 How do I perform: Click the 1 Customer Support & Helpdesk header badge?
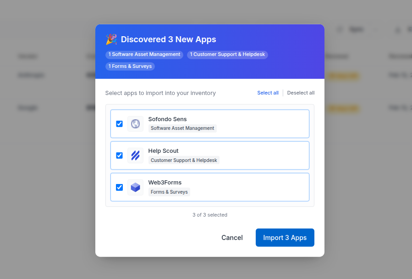(x=227, y=55)
